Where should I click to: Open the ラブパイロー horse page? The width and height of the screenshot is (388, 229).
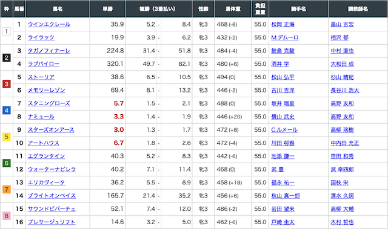[44, 64]
